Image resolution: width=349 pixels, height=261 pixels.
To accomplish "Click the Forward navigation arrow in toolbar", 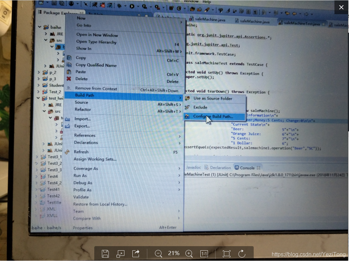I will 306,14.
